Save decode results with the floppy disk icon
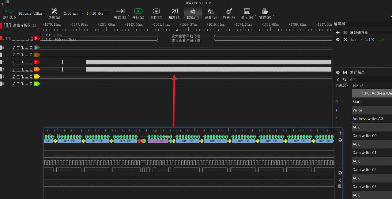 [x=345, y=72]
